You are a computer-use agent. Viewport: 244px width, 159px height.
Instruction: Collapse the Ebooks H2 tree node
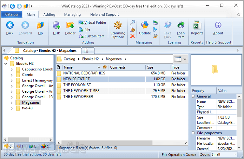[6, 64]
